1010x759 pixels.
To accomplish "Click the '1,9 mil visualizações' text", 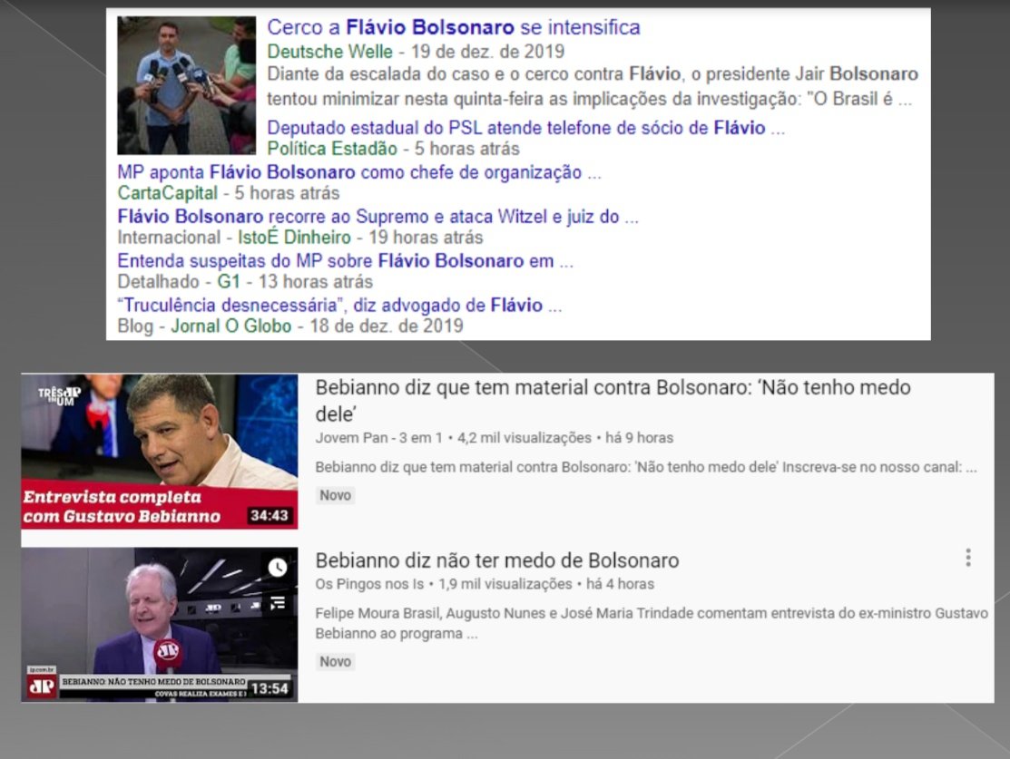I will click(505, 584).
